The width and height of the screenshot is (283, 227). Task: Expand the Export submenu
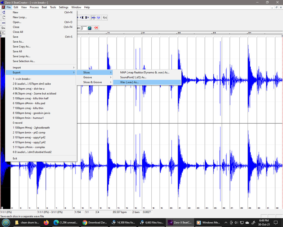[x=41, y=72]
